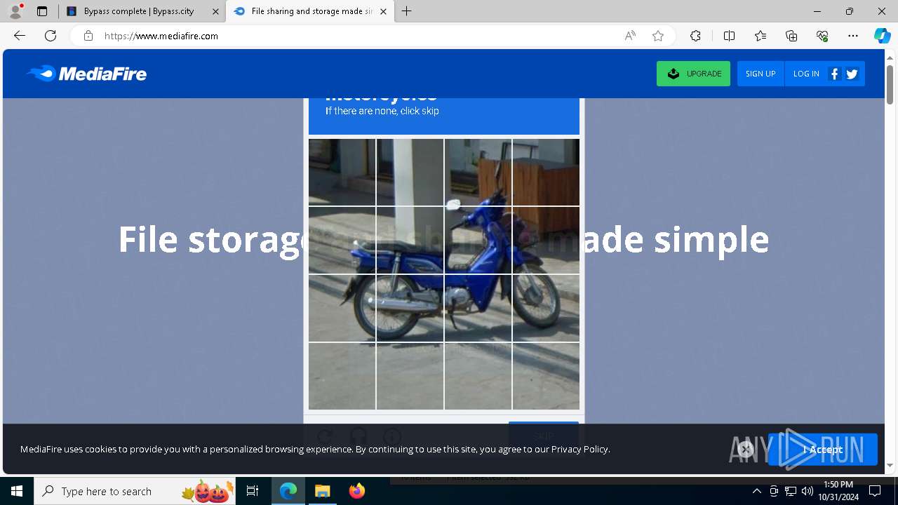Launch Firefox from the taskbar
Viewport: 898px width, 505px height.
(356, 491)
